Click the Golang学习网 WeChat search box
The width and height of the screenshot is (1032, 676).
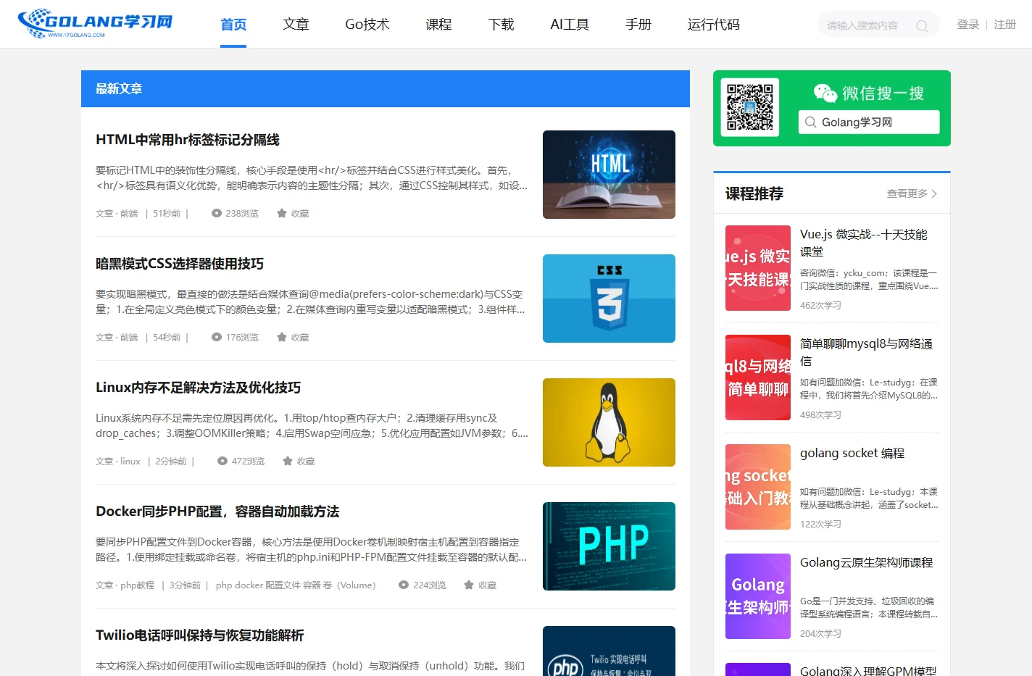click(x=869, y=122)
